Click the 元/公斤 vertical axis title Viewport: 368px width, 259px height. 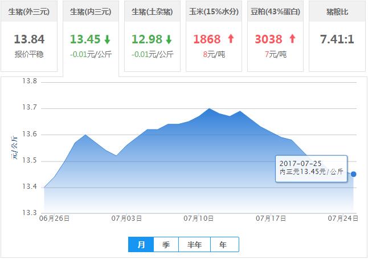[15, 148]
